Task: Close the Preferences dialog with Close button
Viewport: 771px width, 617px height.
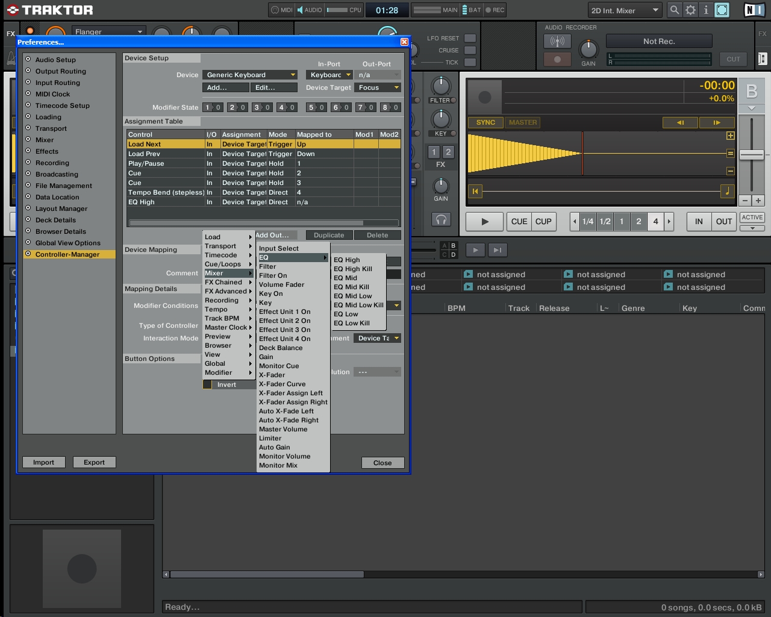Action: (x=382, y=463)
